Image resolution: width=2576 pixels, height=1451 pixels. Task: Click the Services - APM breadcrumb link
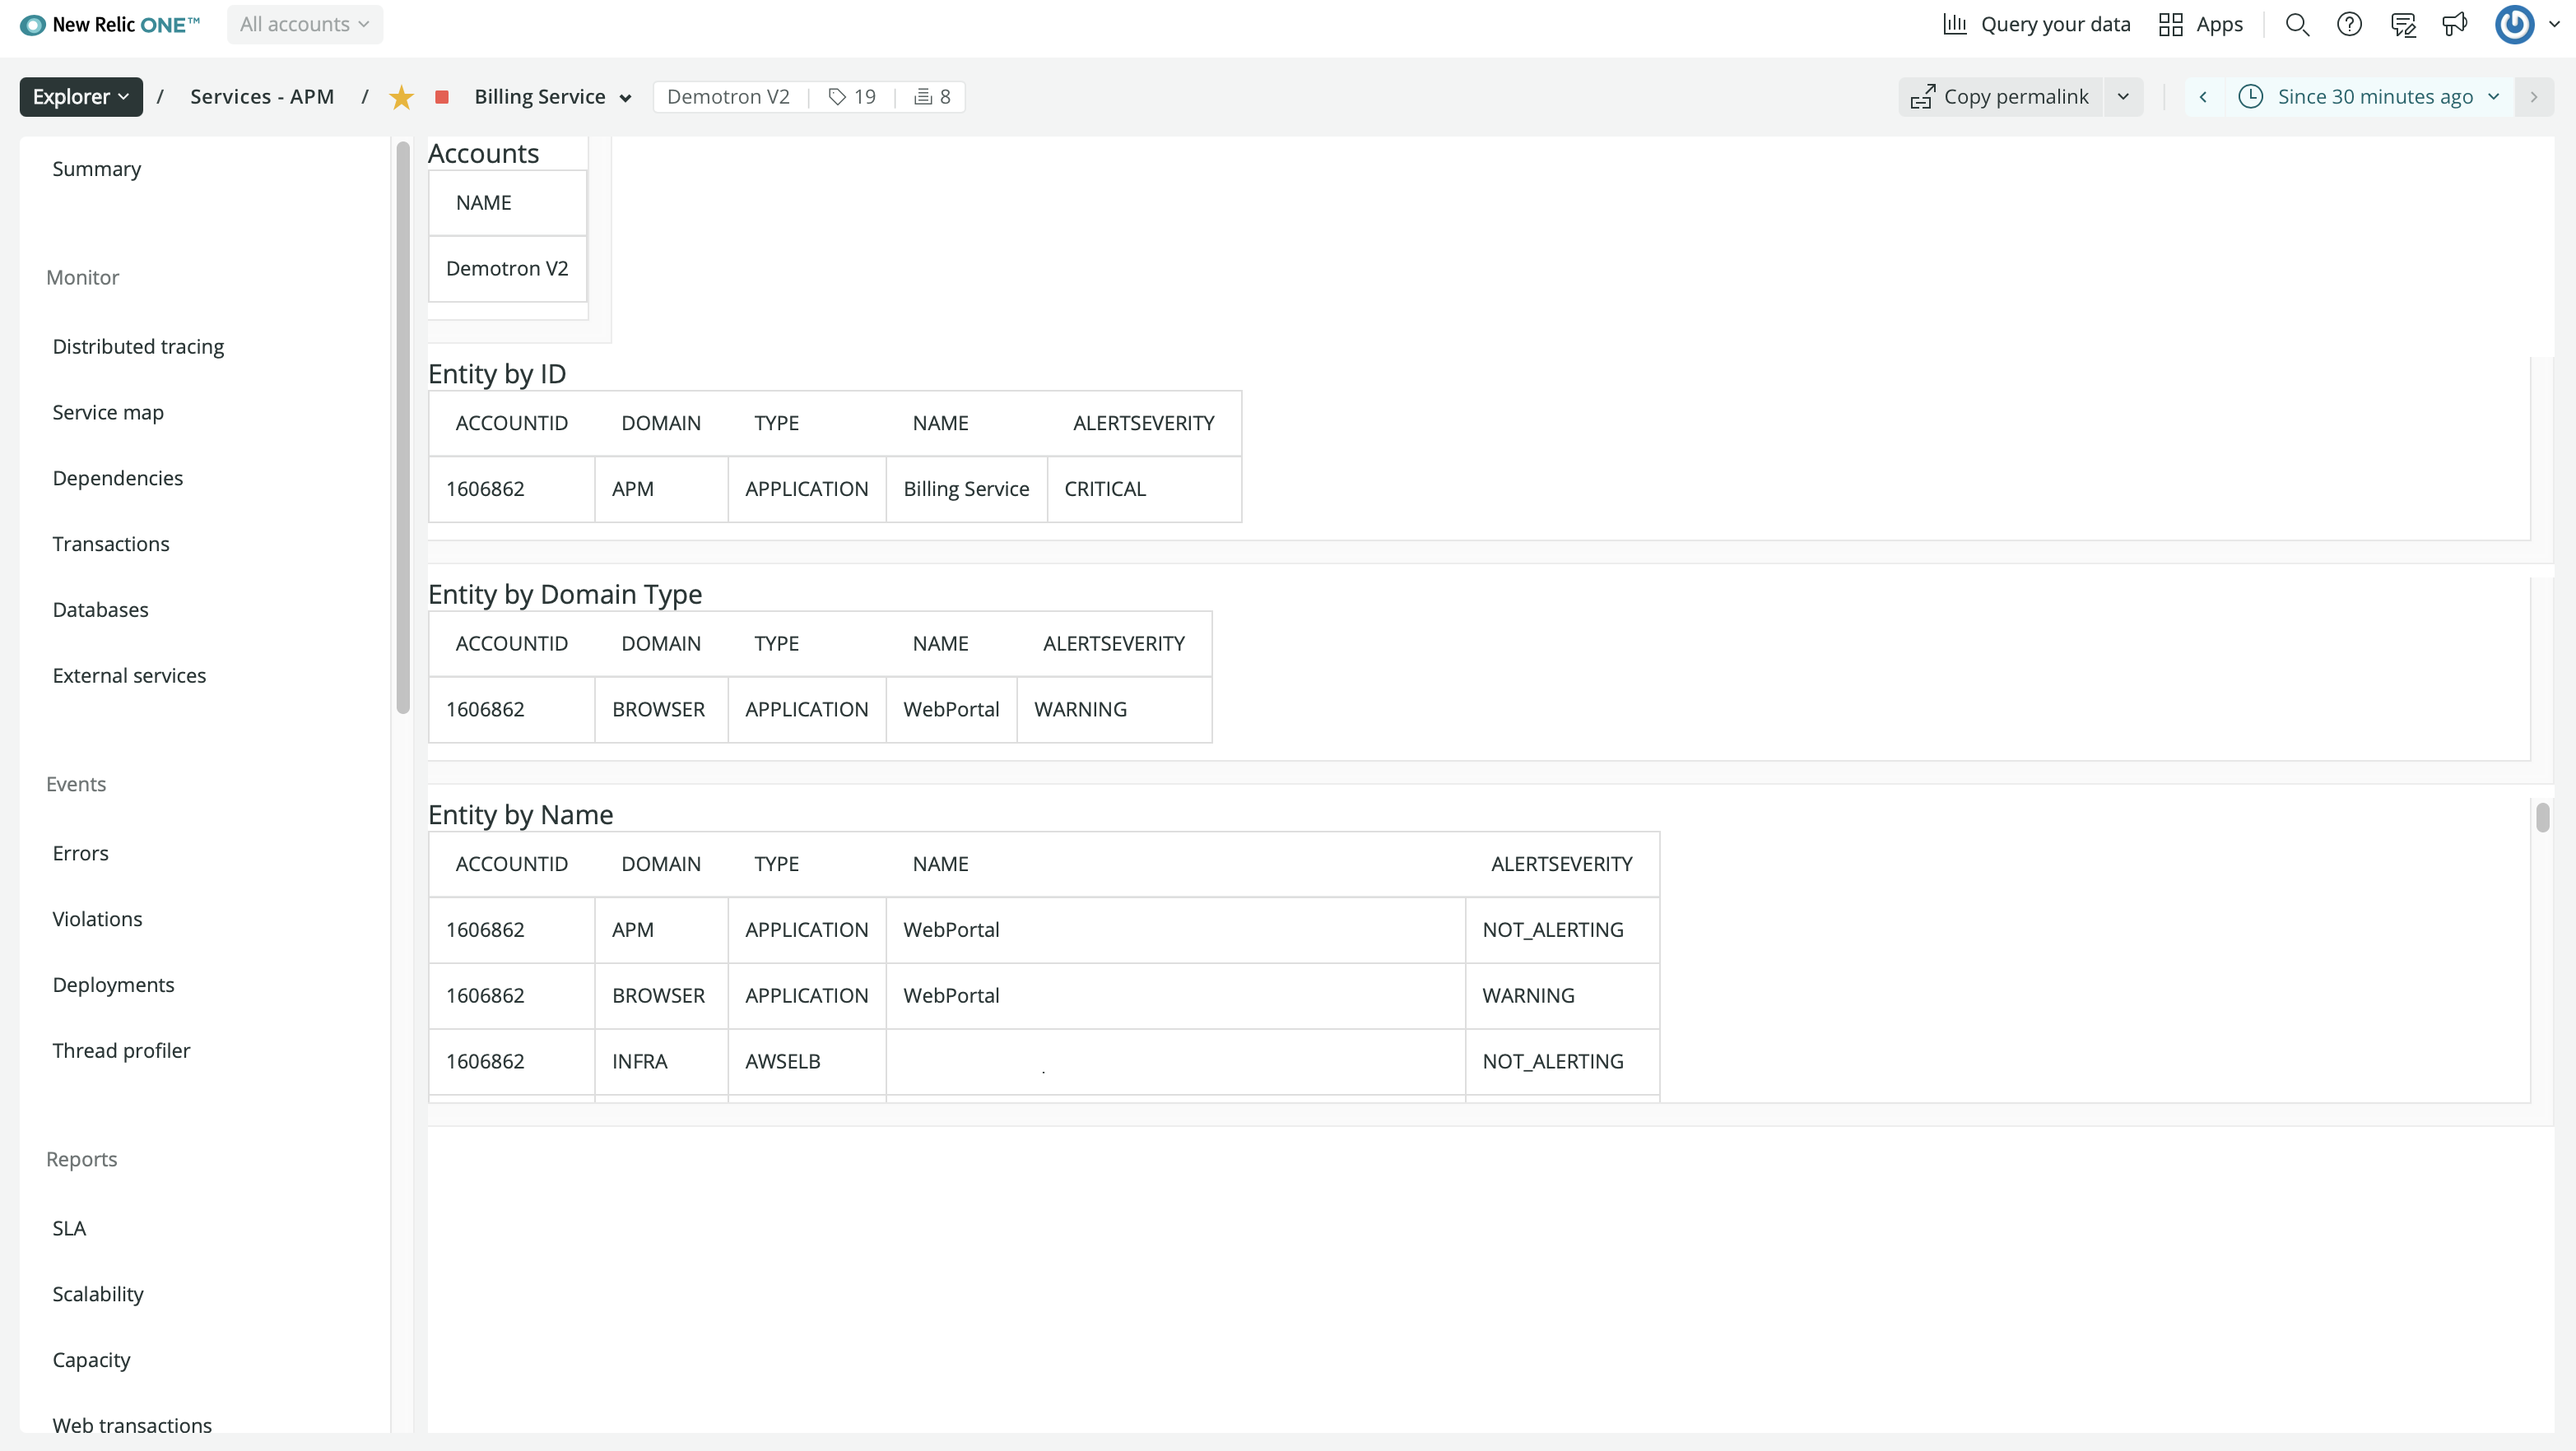coord(262,97)
